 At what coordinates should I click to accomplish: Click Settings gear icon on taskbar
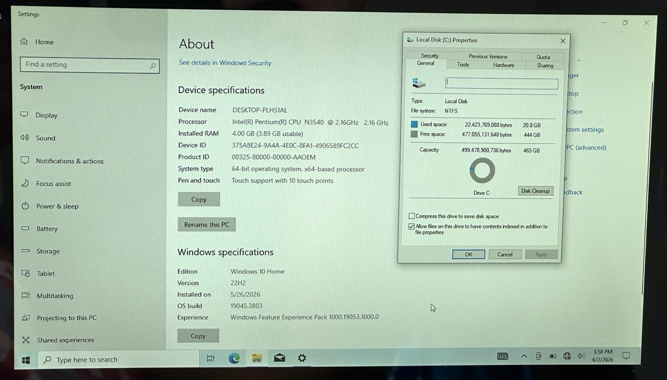302,357
